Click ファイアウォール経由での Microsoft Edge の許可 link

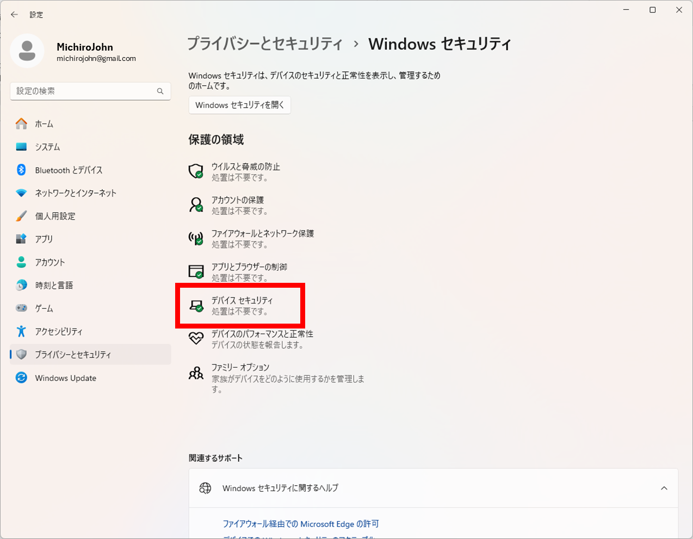(301, 524)
